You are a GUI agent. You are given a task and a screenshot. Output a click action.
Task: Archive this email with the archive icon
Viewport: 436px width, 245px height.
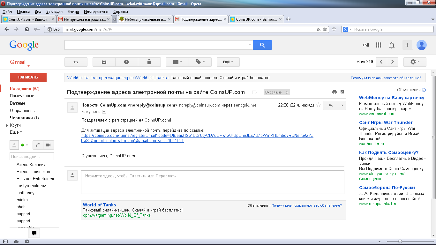[104, 62]
